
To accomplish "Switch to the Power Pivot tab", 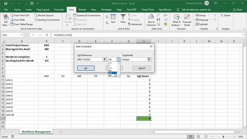I will tap(147, 10).
